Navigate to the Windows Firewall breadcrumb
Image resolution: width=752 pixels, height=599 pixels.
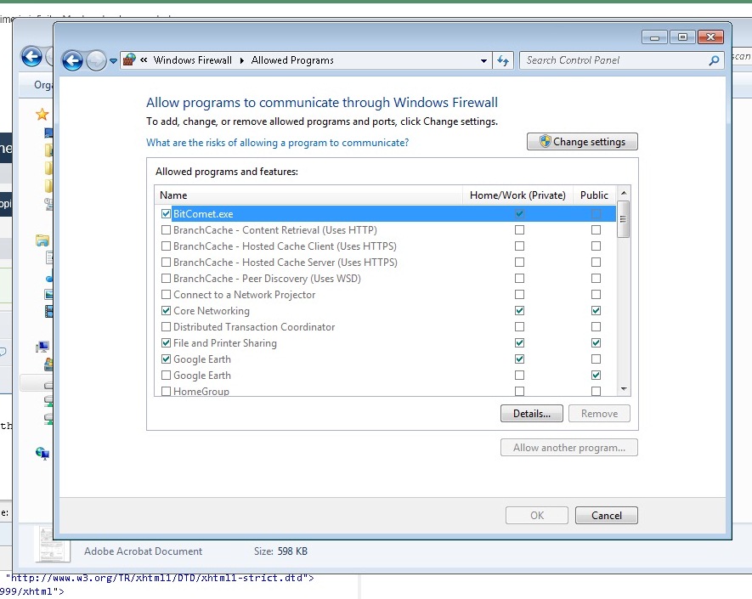pyautogui.click(x=192, y=60)
